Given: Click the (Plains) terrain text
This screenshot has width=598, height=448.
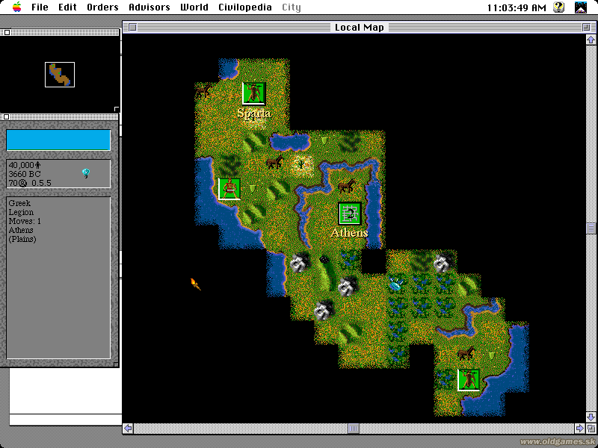Looking at the screenshot, I should [22, 240].
